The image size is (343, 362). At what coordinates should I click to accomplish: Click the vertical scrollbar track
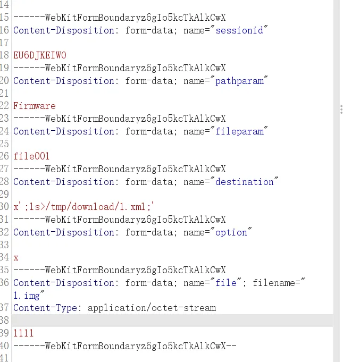pos(336,181)
